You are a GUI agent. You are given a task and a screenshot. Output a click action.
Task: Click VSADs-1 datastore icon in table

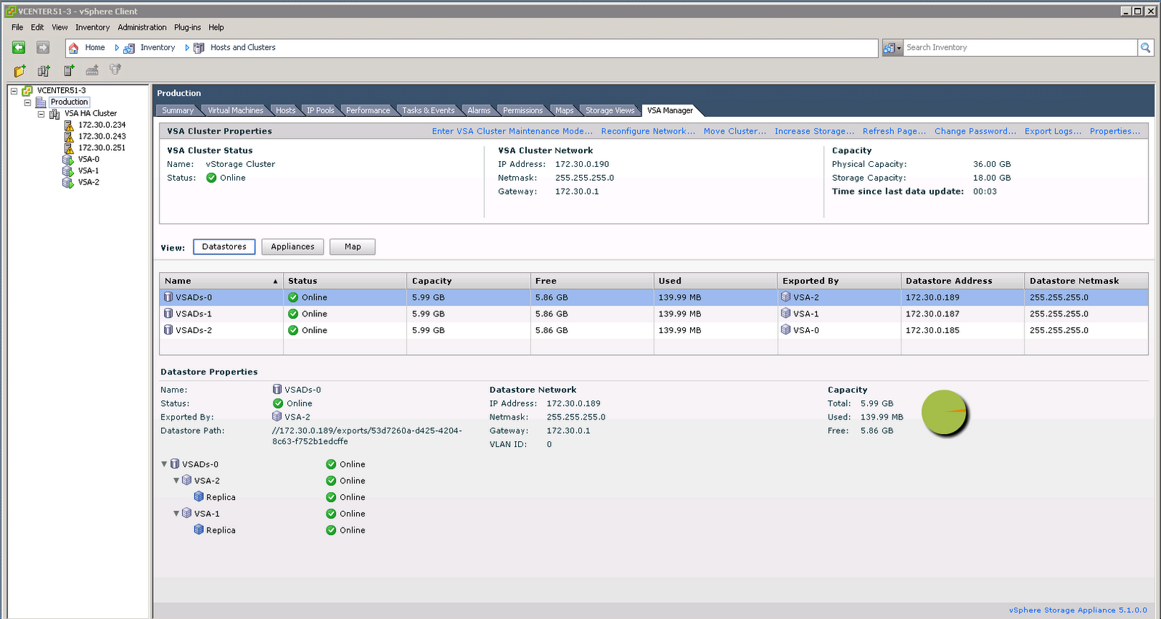click(x=168, y=313)
